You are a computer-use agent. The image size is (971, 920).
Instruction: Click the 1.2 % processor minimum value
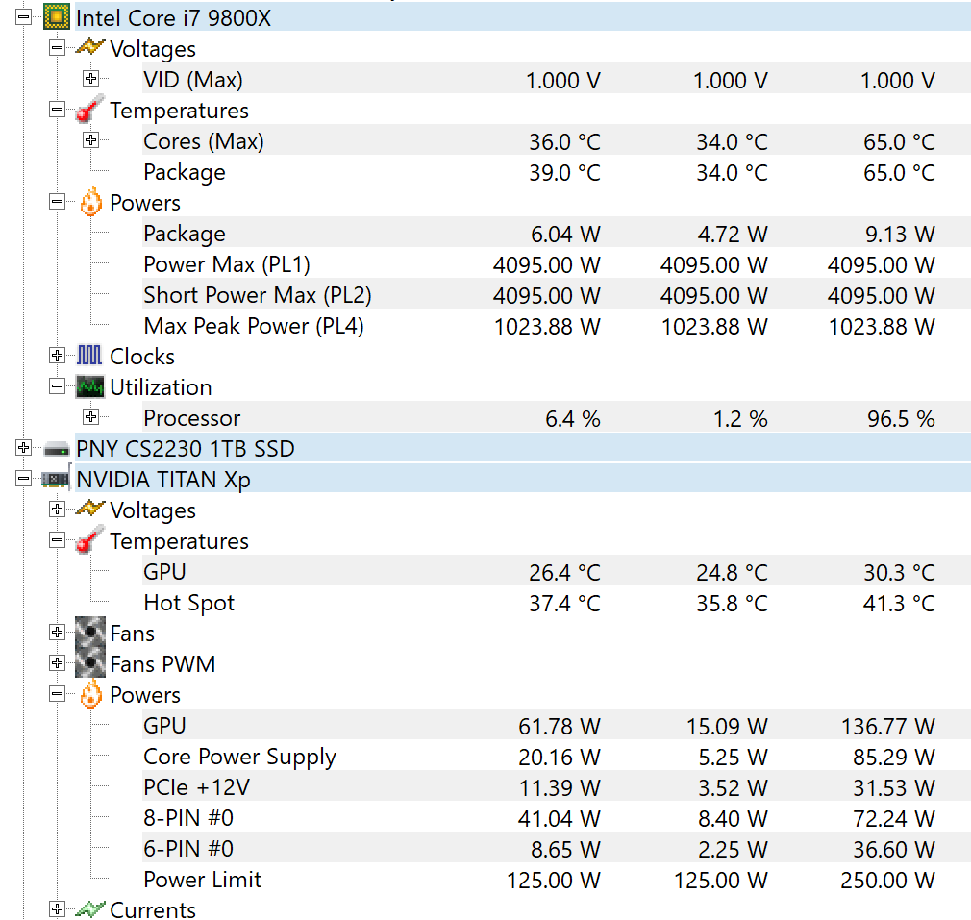tap(740, 418)
